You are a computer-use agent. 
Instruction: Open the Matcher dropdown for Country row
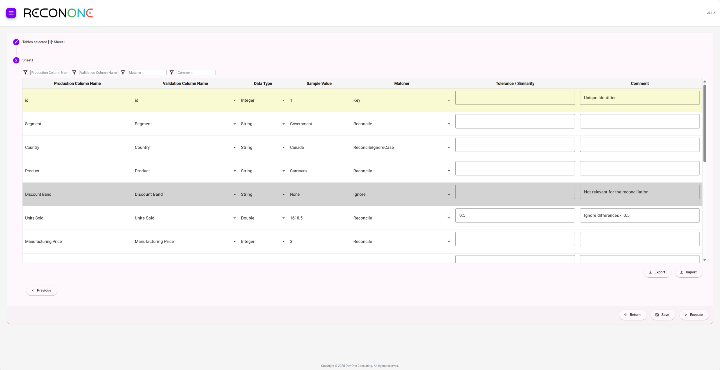(449, 148)
